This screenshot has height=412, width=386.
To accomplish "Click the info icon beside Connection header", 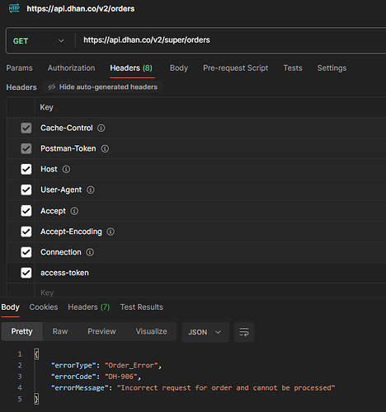I will (x=90, y=252).
